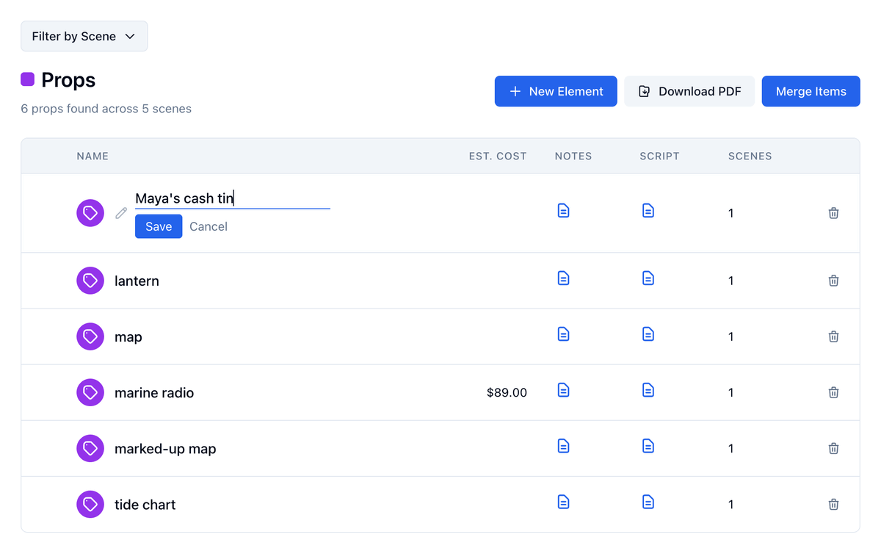881x537 pixels.
Task: Select the marked-up map name
Action: click(165, 448)
